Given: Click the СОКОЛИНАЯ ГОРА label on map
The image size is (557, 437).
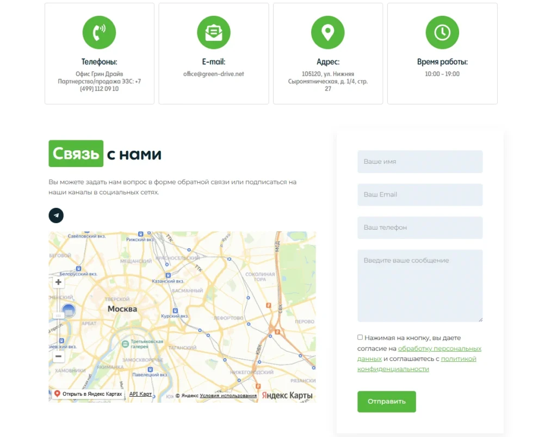Looking at the screenshot, I should pos(260,277).
